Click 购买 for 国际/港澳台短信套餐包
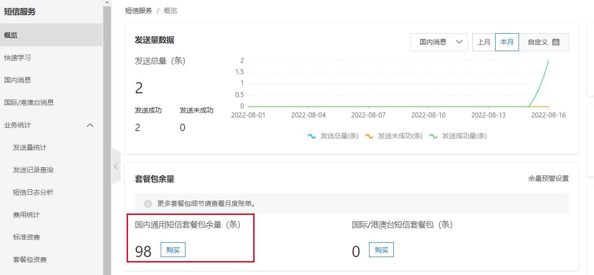Screen dimensions: 594x275 381,249
